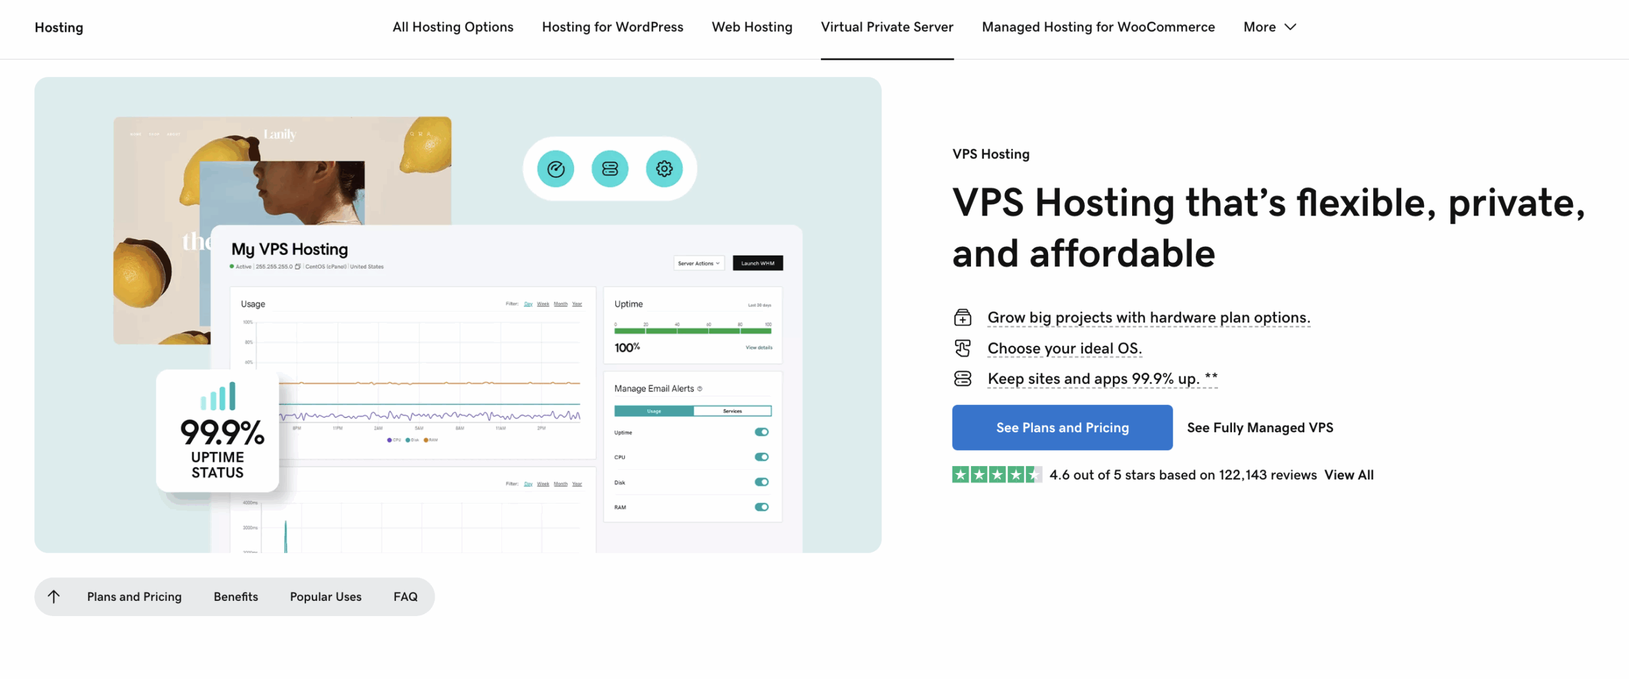This screenshot has height=679, width=1629.
Task: Click the Launch WHM button
Action: point(757,263)
